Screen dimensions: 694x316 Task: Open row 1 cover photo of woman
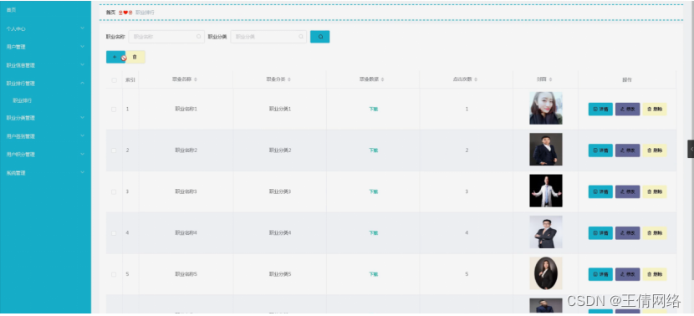click(546, 108)
